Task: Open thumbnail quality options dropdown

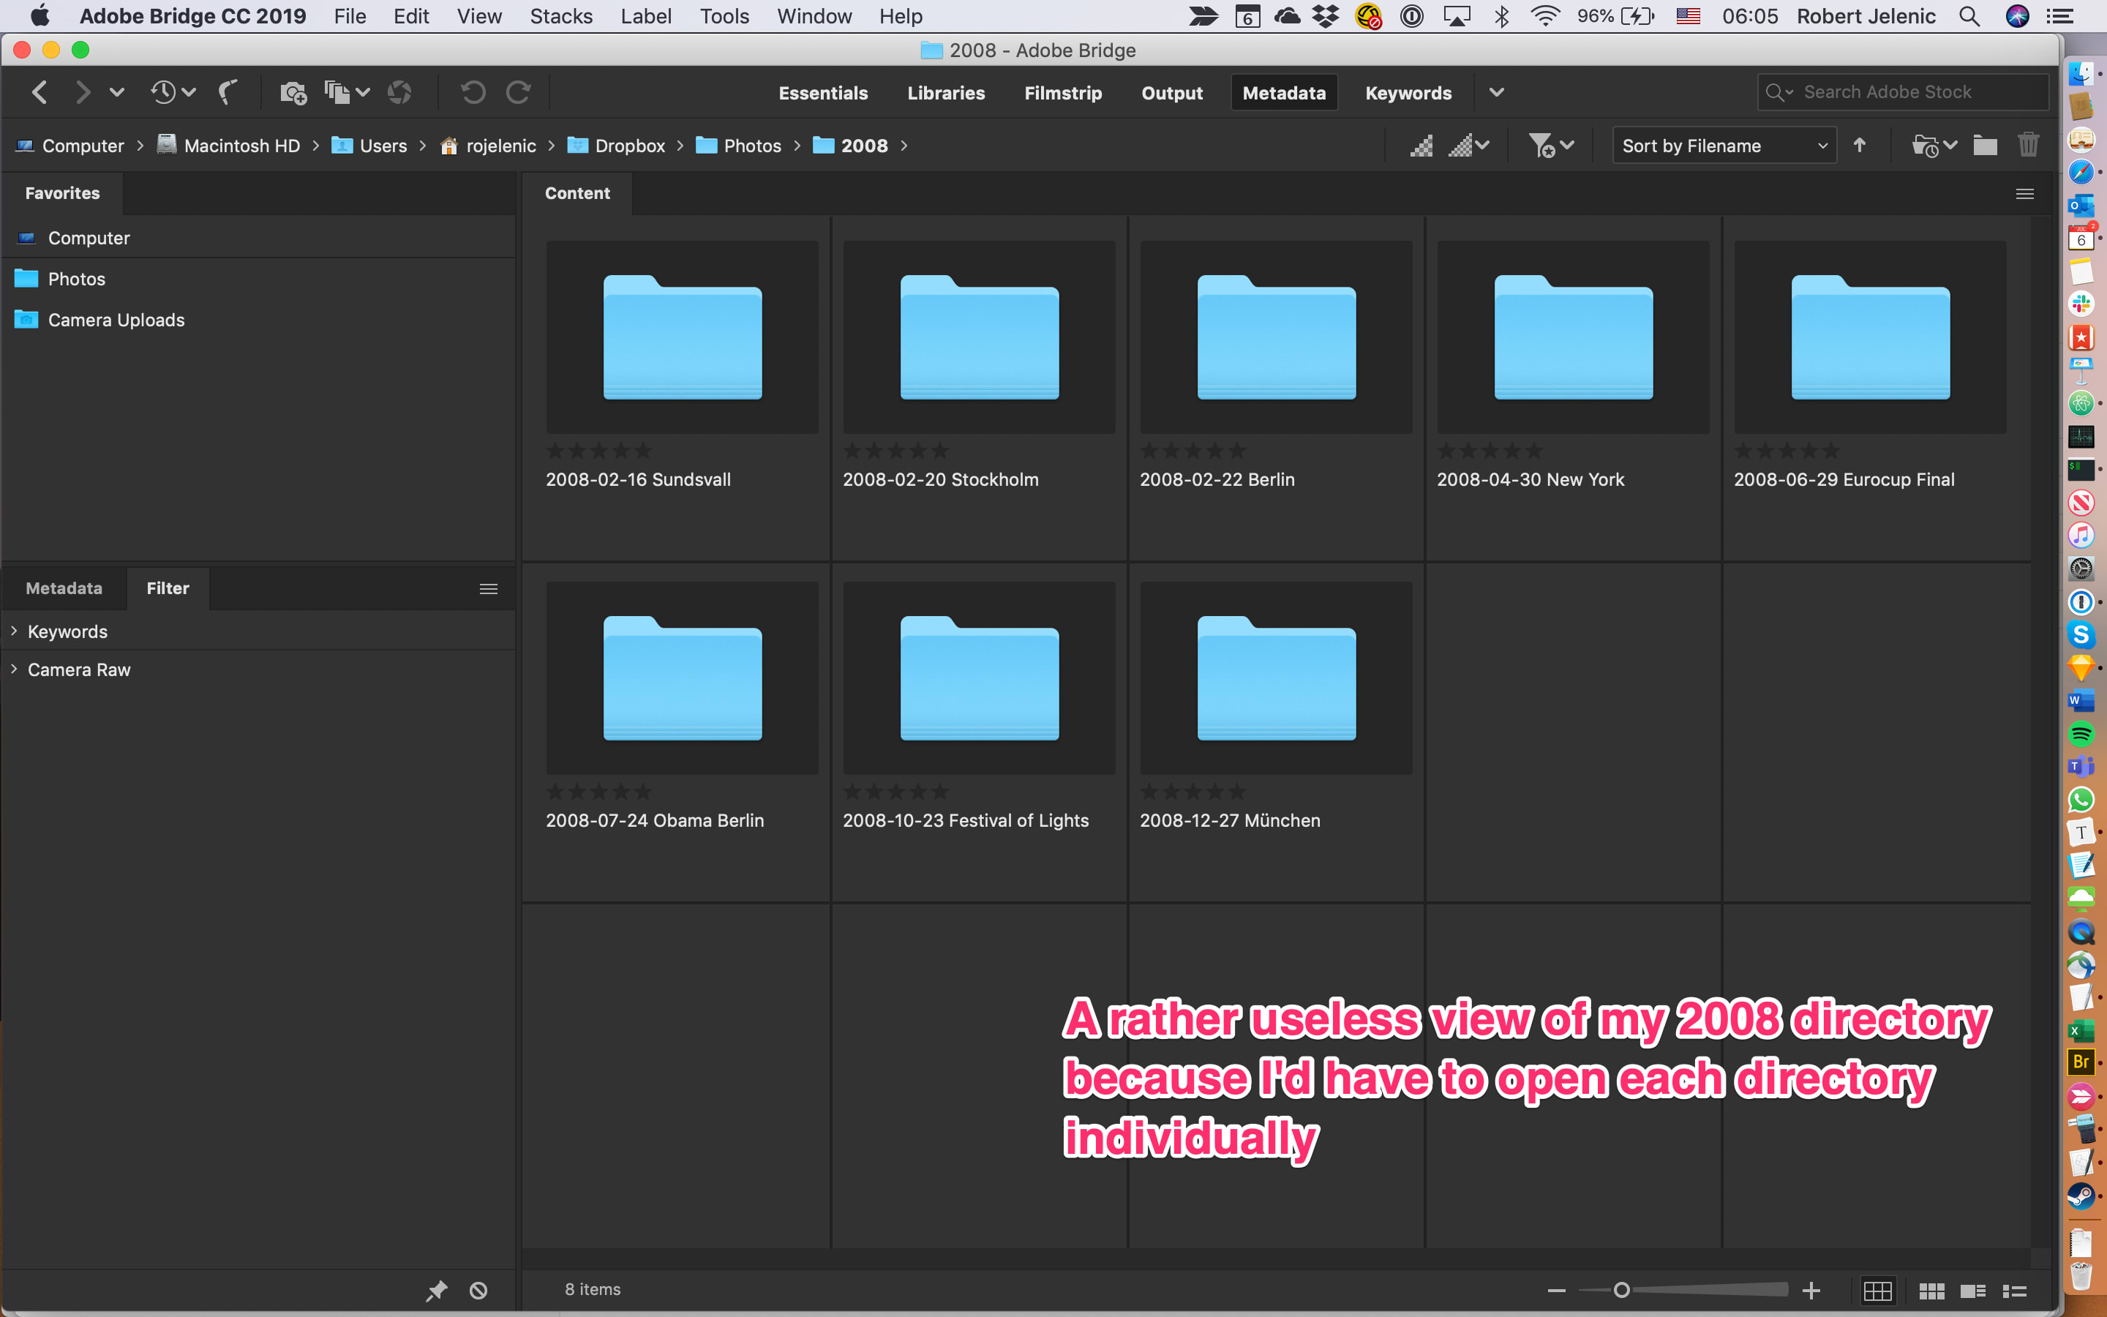Action: (1468, 146)
